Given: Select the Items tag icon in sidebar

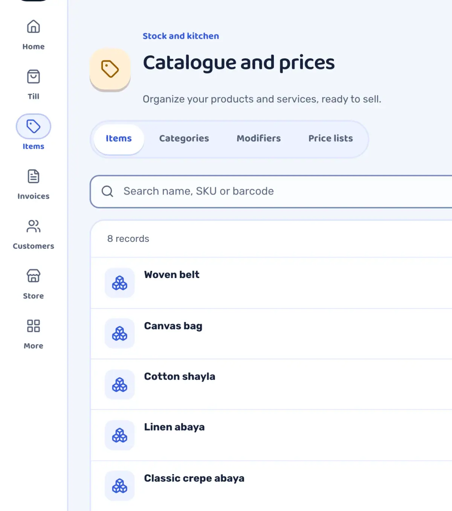Looking at the screenshot, I should 34,126.
